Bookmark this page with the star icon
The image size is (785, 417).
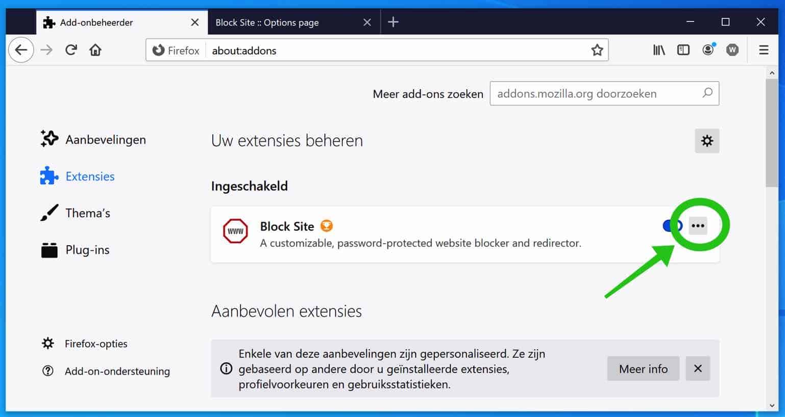pos(597,50)
